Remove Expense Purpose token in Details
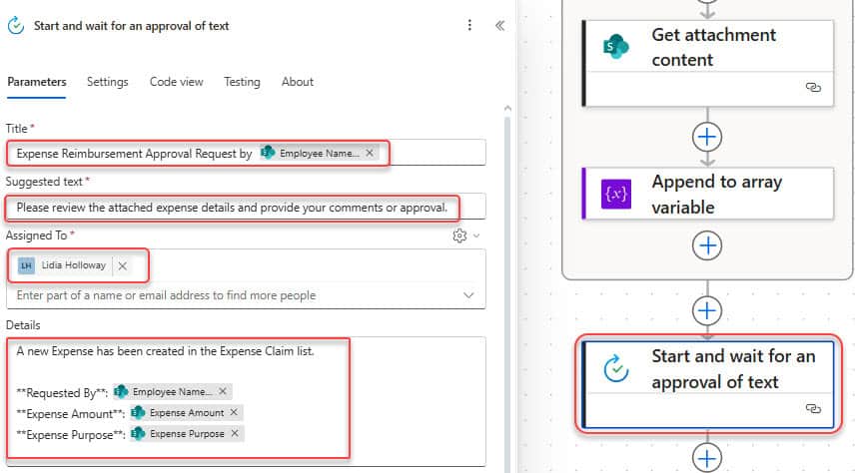The width and height of the screenshot is (867, 473). [x=235, y=433]
